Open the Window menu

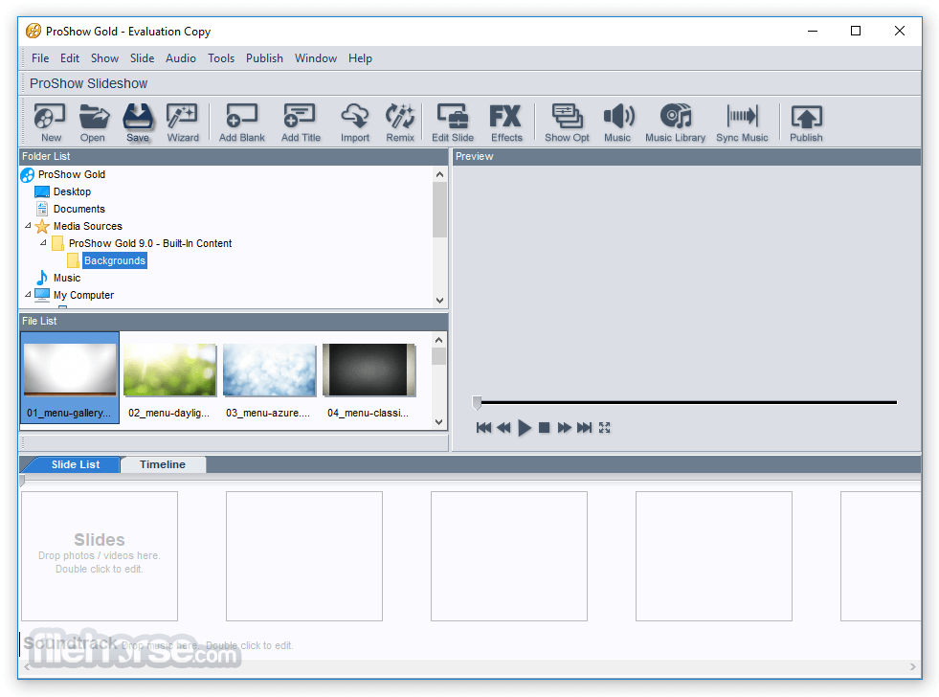(x=316, y=58)
